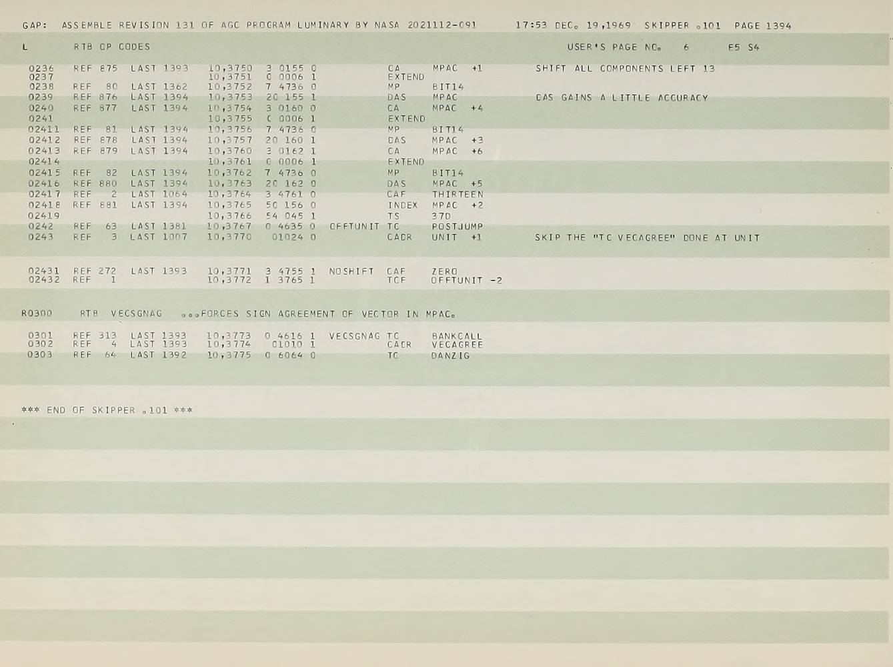
Task: Click the 'SHIFT ALL COMPONENTS LEFT 13' comment
Action: click(x=625, y=69)
